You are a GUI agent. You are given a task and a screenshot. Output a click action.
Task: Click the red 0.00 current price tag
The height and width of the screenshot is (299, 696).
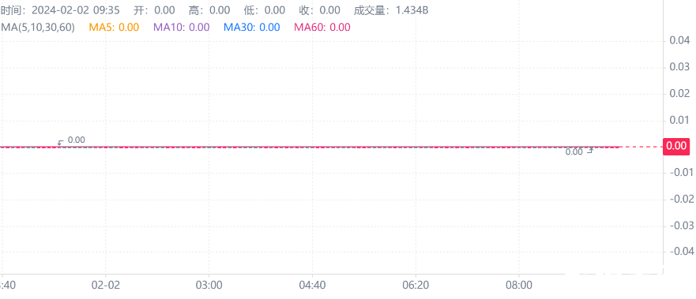[x=676, y=146]
